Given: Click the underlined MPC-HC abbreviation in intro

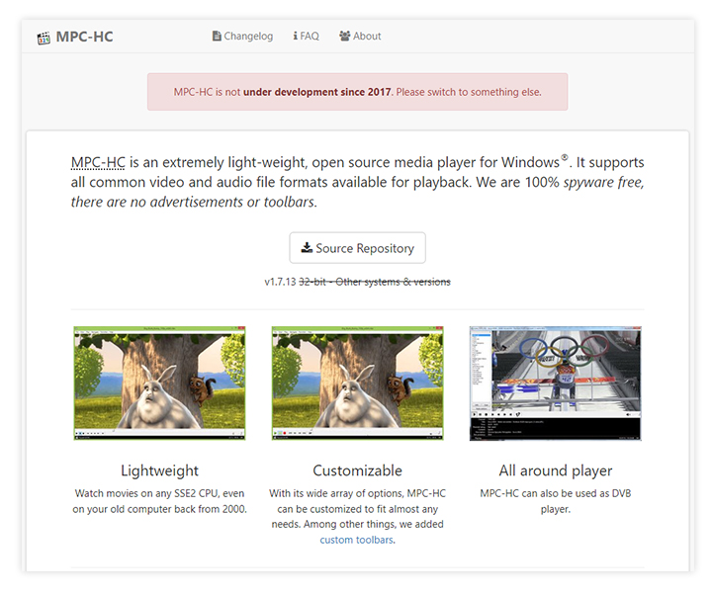Looking at the screenshot, I should coord(99,162).
